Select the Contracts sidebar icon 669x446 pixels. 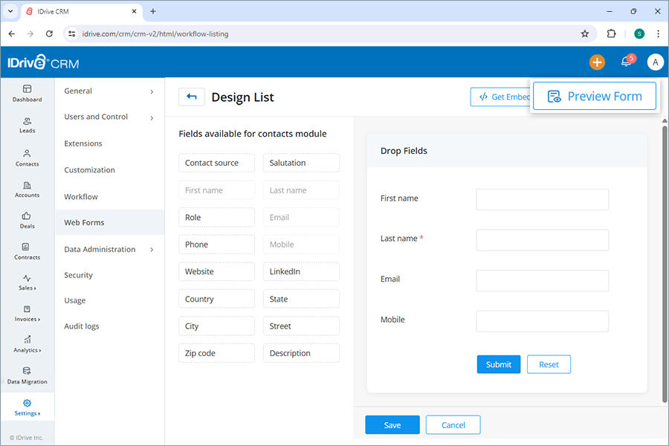tap(27, 253)
